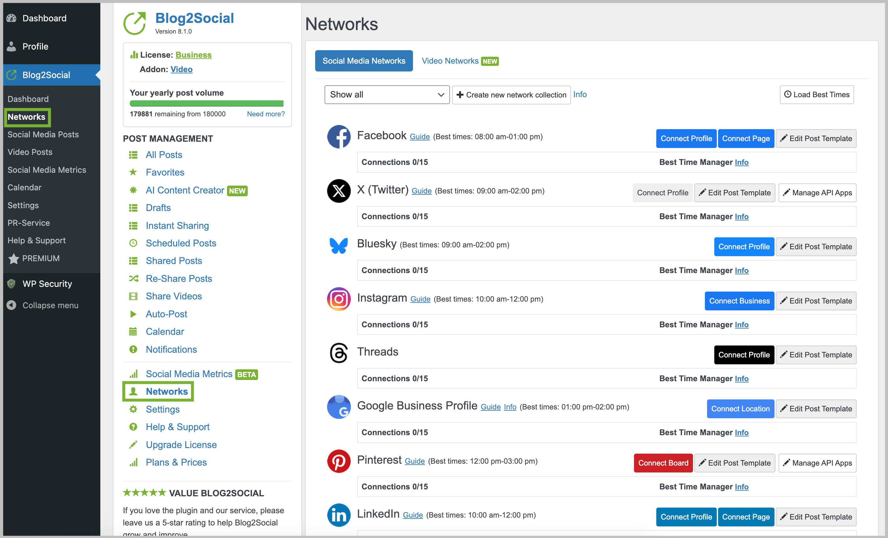Open Video Posts in WordPress sidebar
Screen dimensions: 888x538
tap(30, 152)
